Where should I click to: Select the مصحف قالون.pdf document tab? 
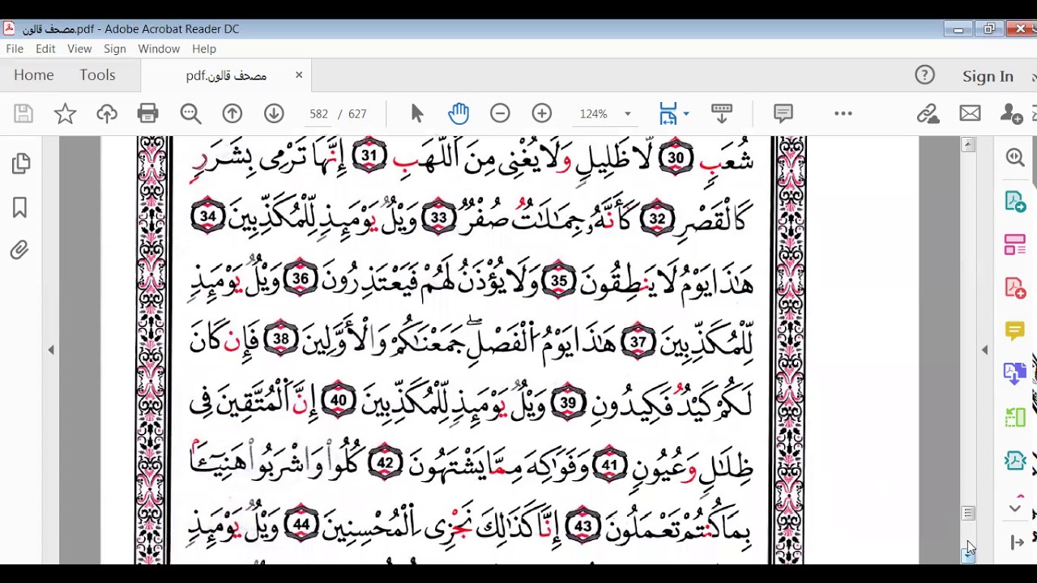226,75
